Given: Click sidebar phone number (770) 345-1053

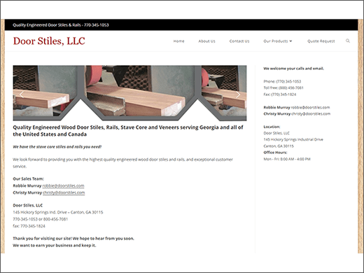Looking at the screenshot, I should (288, 81).
